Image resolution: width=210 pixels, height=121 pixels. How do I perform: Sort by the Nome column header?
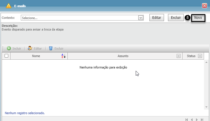(x=36, y=56)
